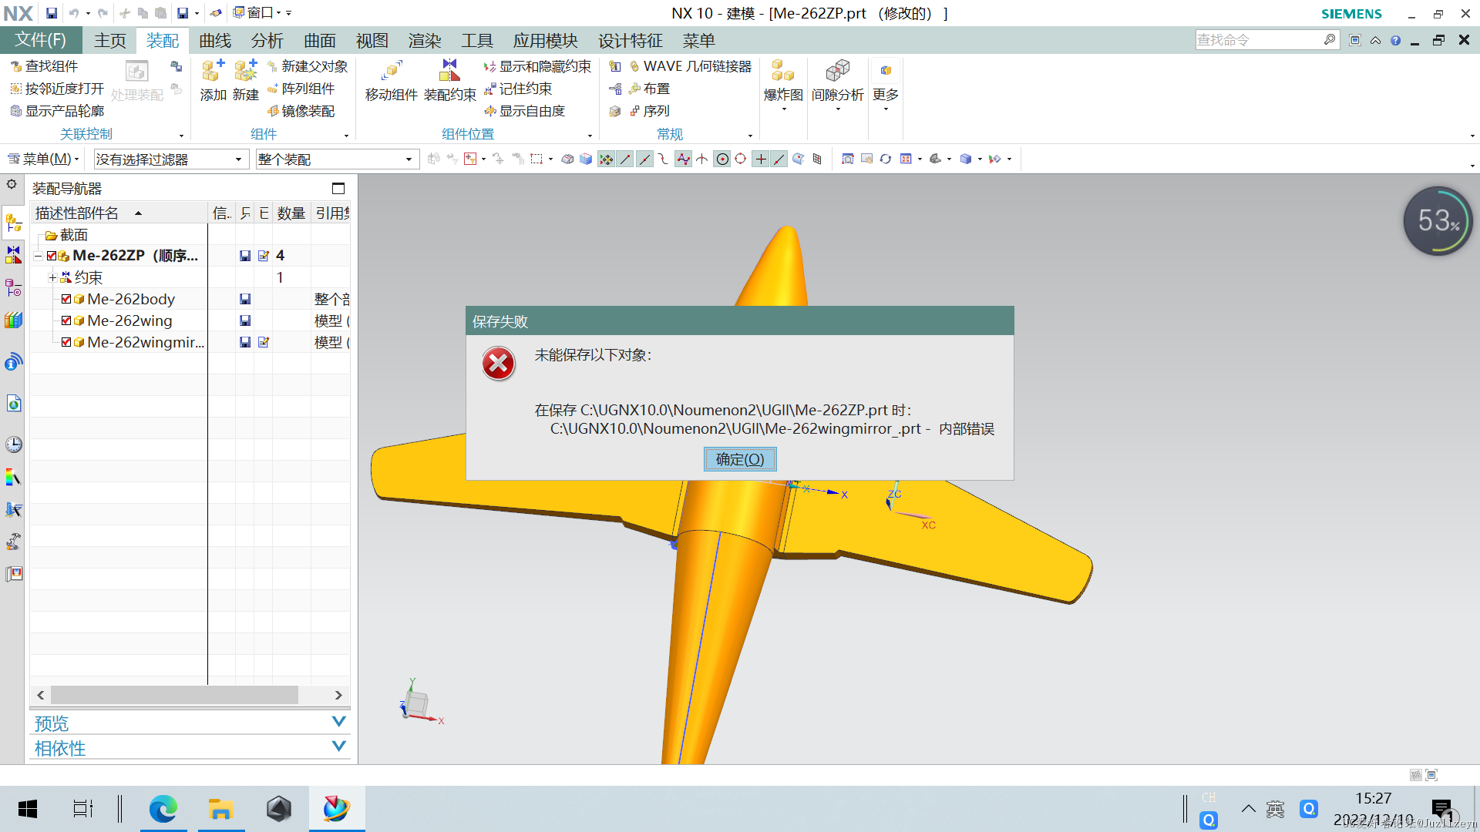The width and height of the screenshot is (1480, 832).
Task: Click the 序列 command
Action: tap(649, 111)
